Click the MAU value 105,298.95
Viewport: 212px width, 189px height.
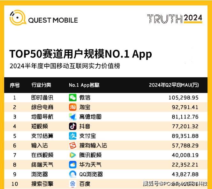coord(184,98)
